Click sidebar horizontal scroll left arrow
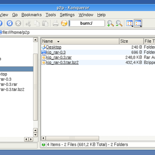This screenshot has height=155, width=155. tap(26, 139)
